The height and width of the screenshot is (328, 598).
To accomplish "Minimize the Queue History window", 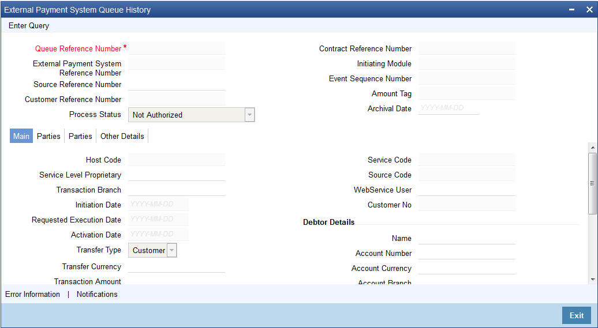I will click(x=571, y=10).
